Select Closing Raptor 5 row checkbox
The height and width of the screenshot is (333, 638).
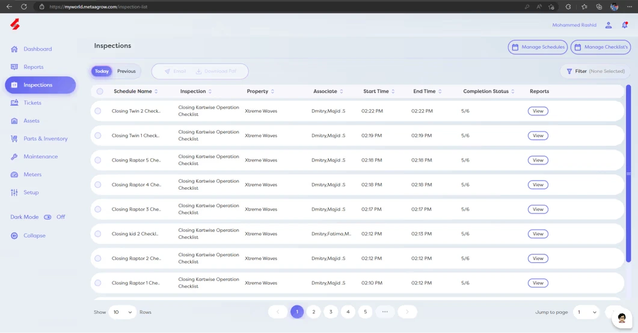pyautogui.click(x=97, y=160)
